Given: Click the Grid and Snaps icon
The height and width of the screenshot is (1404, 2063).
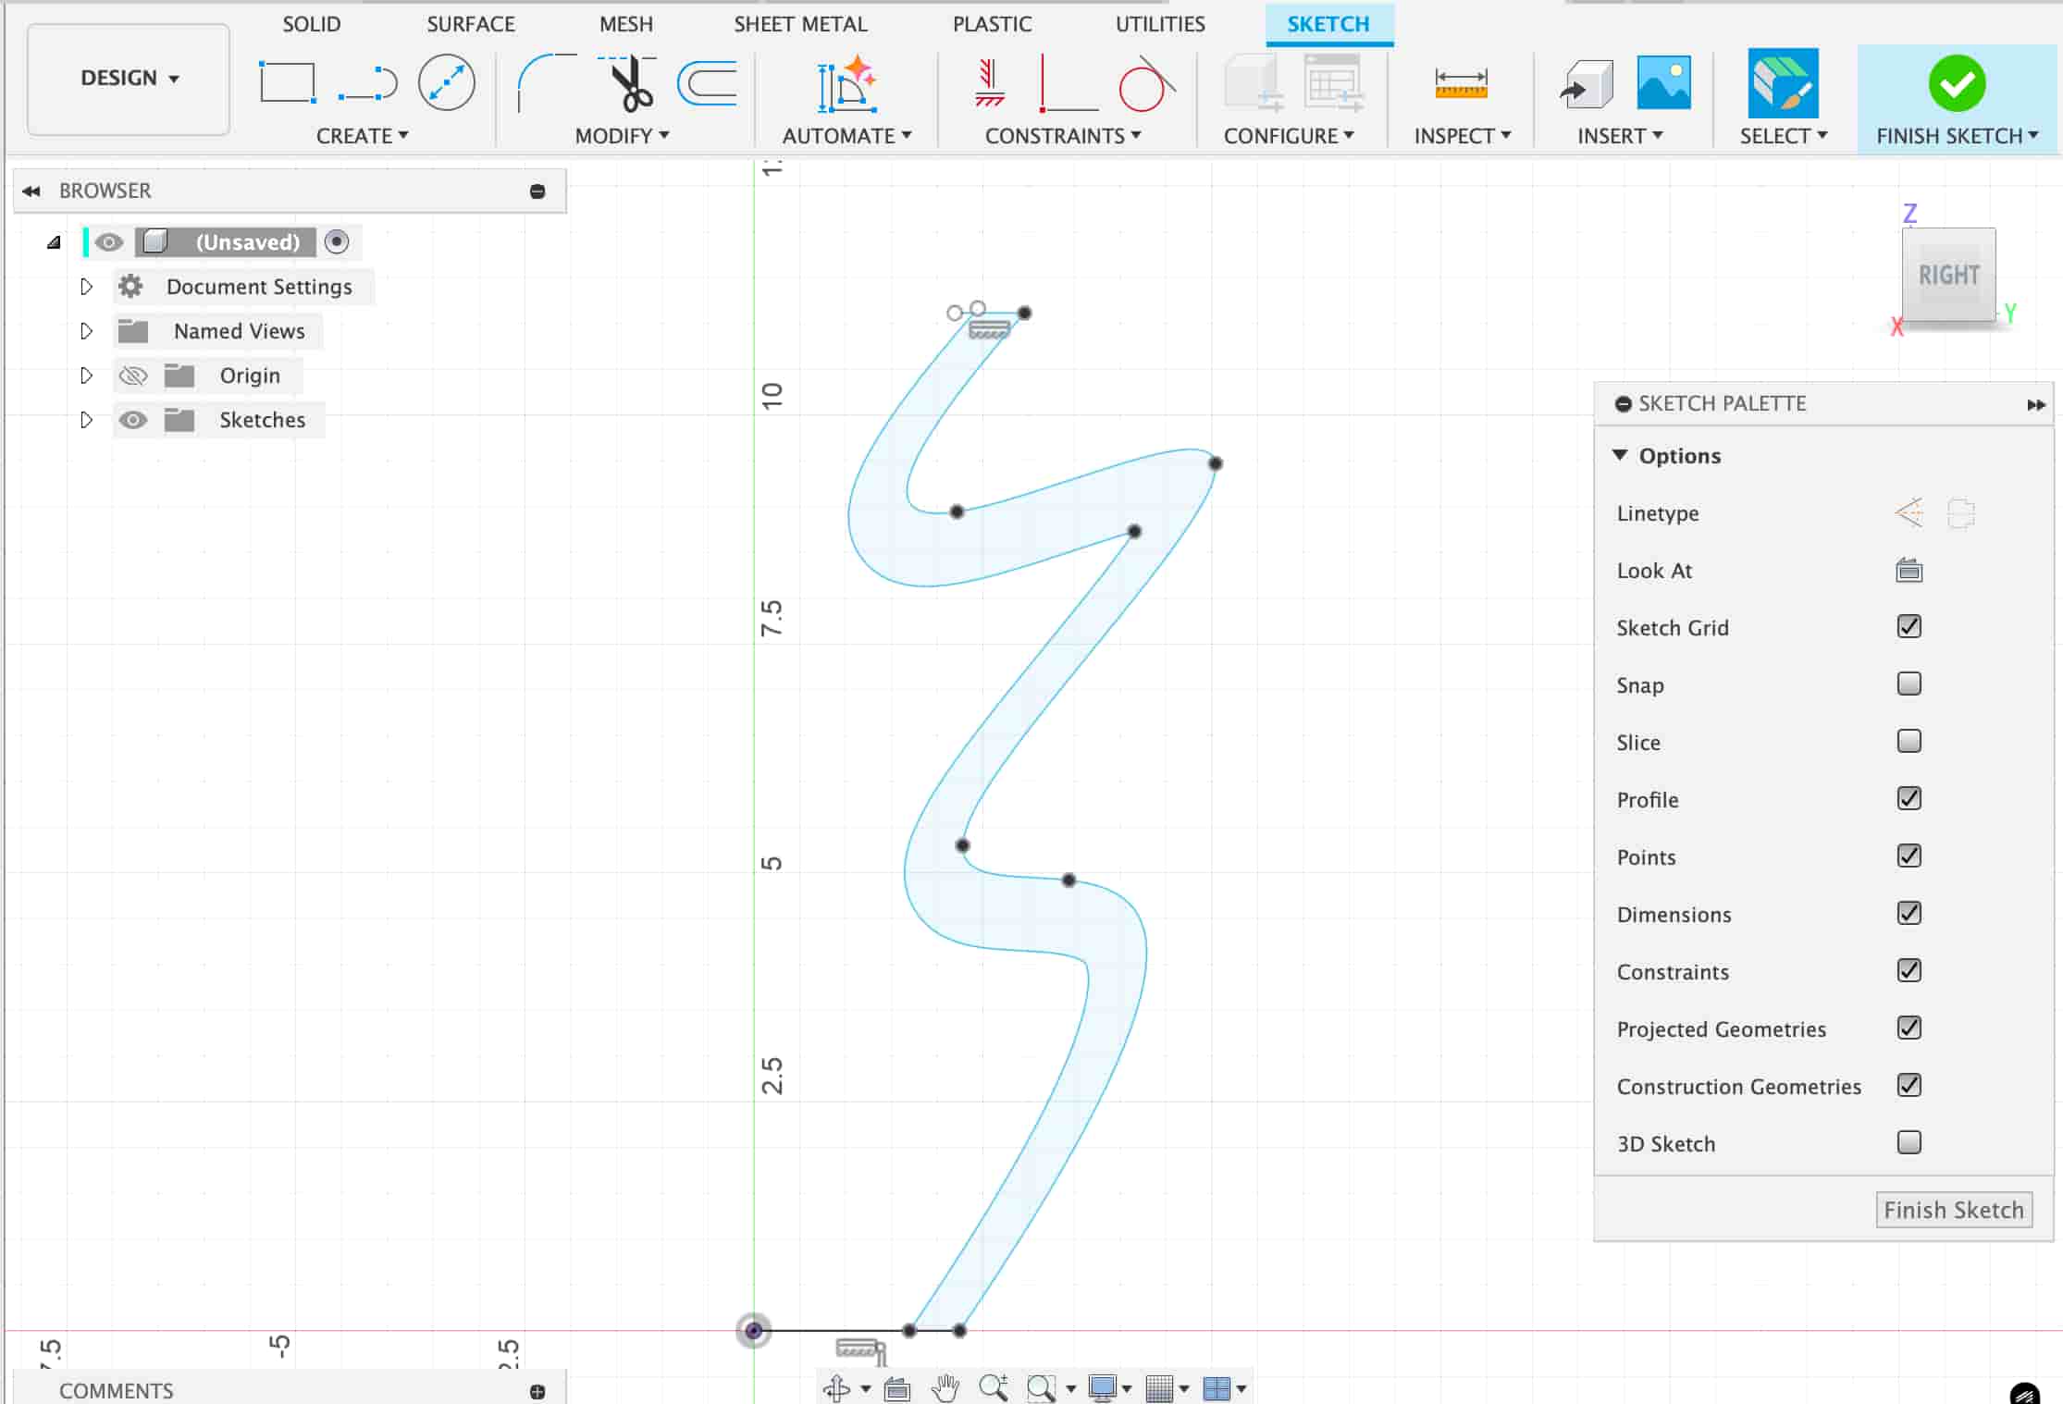Looking at the screenshot, I should (1159, 1387).
